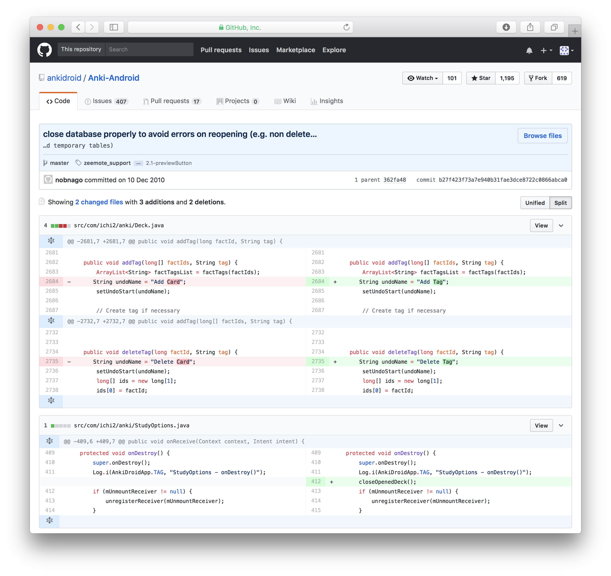This screenshot has height=576, width=611.
Task: Switch diff to Unified view
Action: [x=534, y=203]
